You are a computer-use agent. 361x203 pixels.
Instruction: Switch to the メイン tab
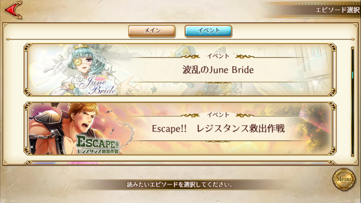152,31
